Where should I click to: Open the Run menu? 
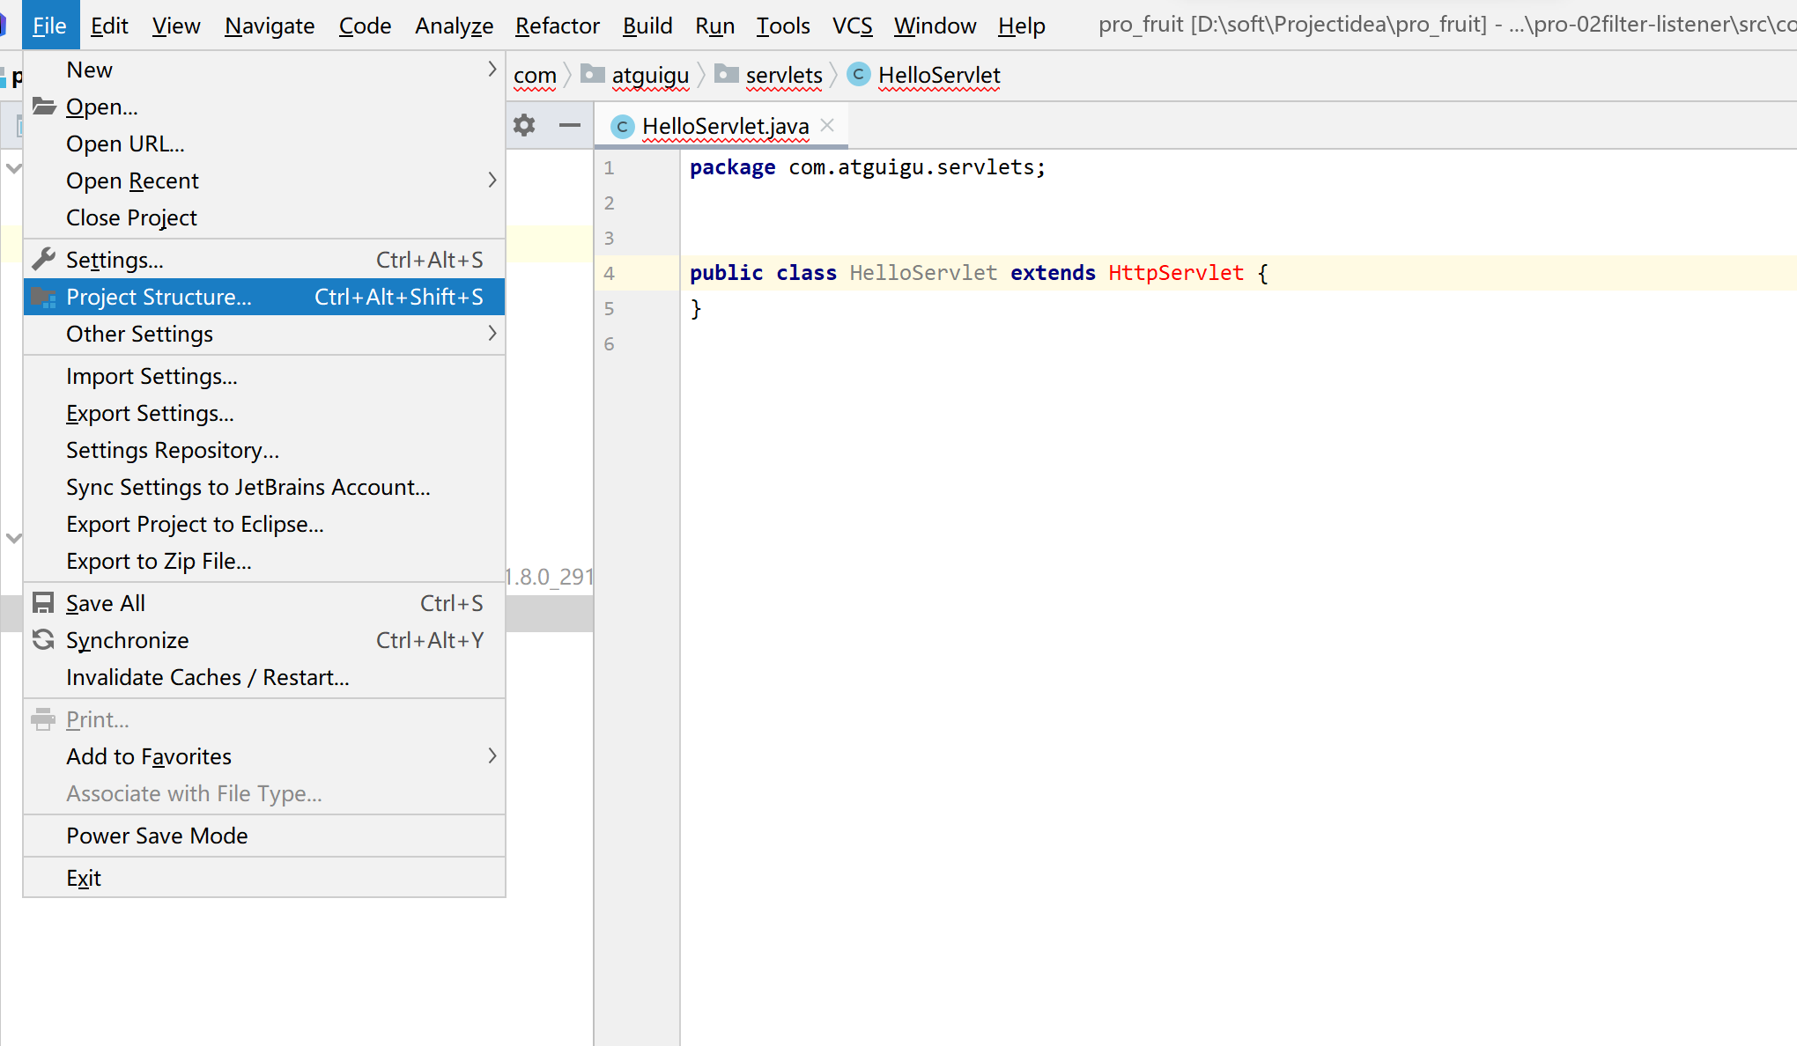pos(714,26)
